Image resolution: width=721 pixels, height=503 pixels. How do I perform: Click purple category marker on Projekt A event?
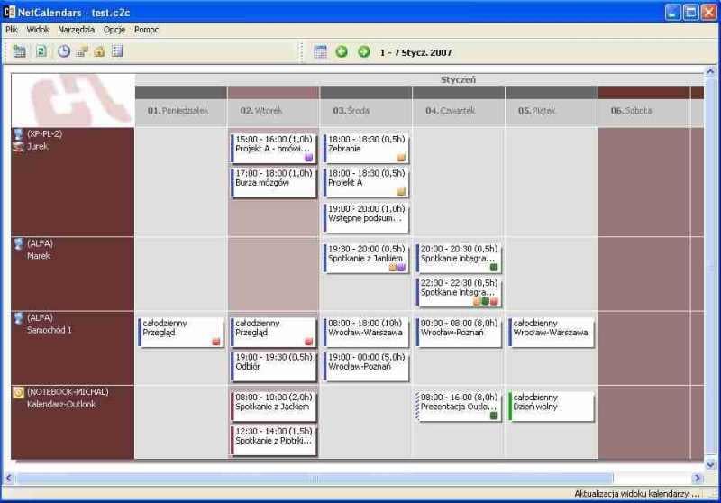308,157
